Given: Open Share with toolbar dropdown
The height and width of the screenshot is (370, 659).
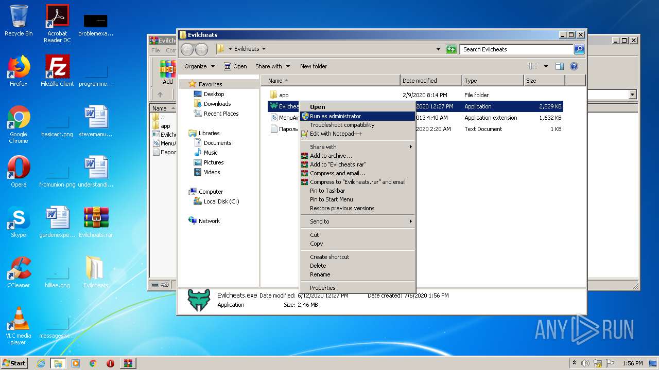Looking at the screenshot, I should (x=272, y=66).
